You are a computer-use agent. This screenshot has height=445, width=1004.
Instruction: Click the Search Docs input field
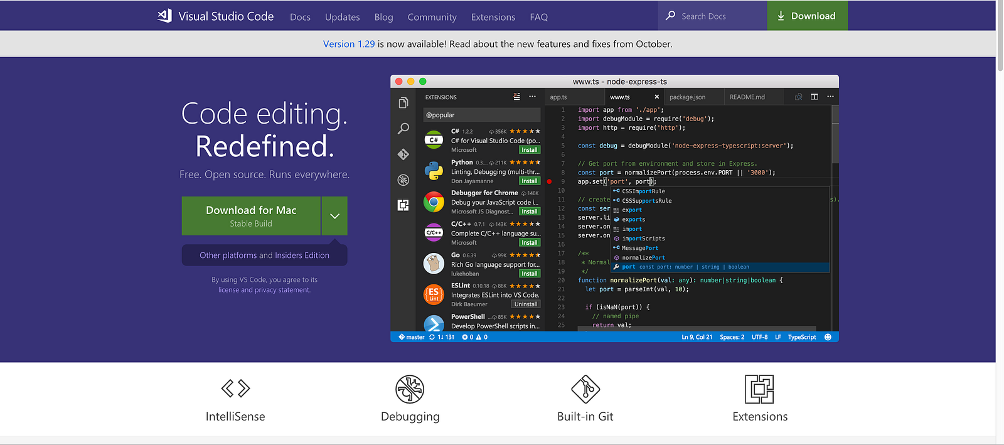(x=712, y=16)
